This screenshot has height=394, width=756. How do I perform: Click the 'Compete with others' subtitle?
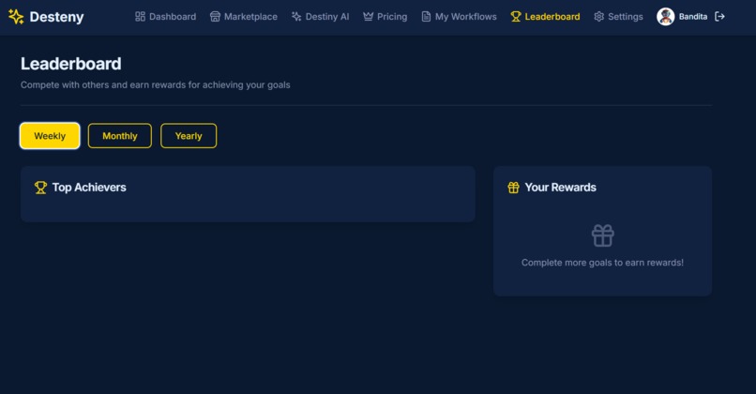point(156,84)
